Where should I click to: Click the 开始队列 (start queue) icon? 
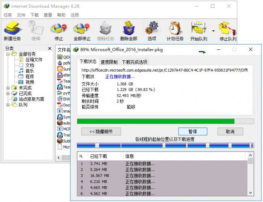click(199, 30)
